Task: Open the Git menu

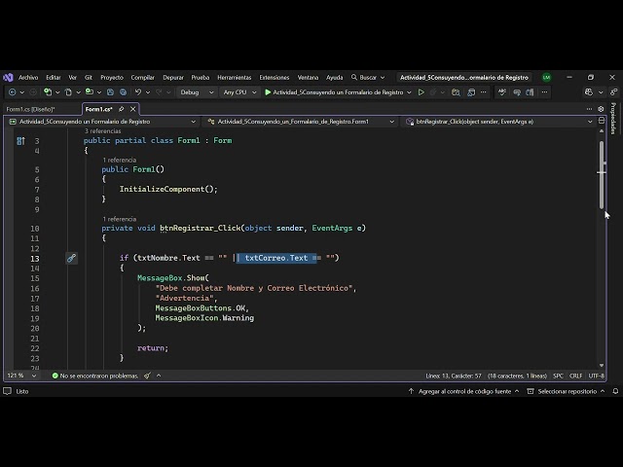Action: pos(89,78)
